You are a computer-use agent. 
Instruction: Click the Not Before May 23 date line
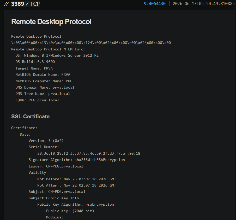(x=77, y=179)
